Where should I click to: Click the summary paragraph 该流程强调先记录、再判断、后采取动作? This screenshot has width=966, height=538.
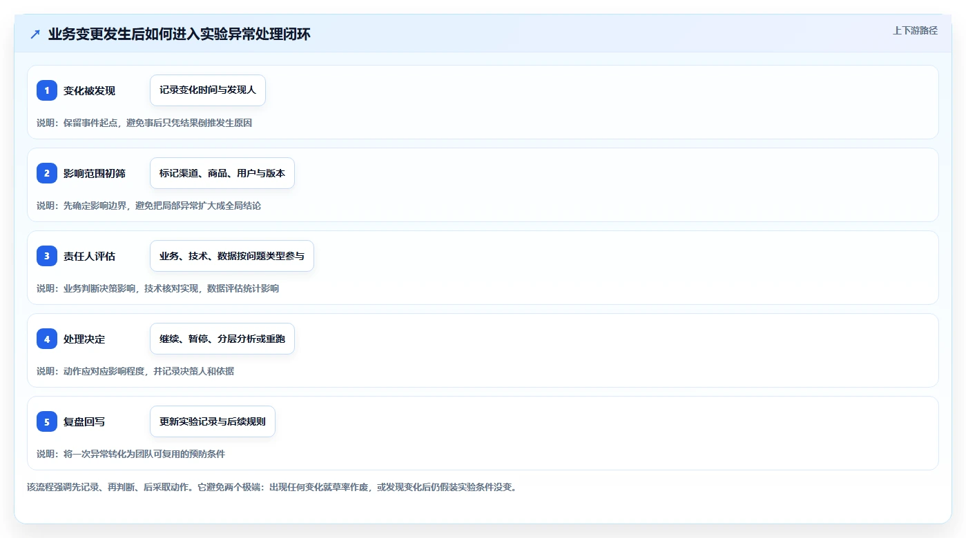point(272,487)
